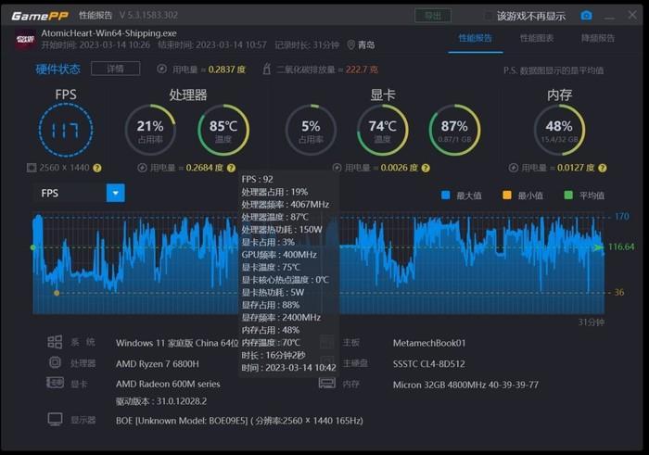Click the GPU 74℃ temperature gauge
The height and width of the screenshot is (455, 649).
[382, 131]
